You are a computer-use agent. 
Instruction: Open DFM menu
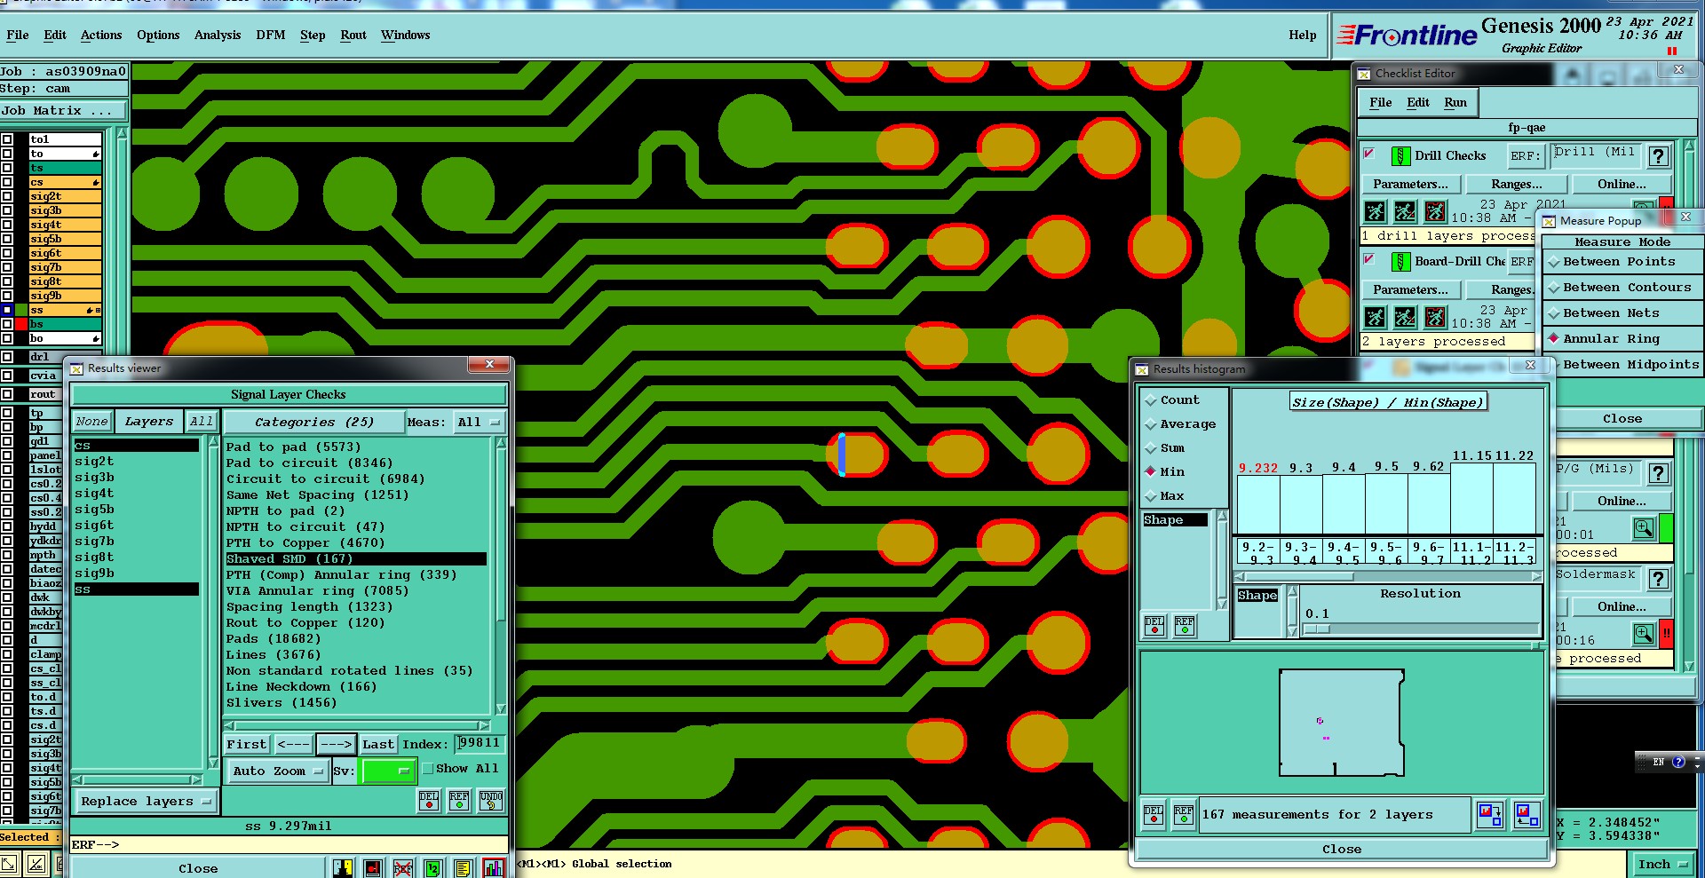(x=271, y=36)
